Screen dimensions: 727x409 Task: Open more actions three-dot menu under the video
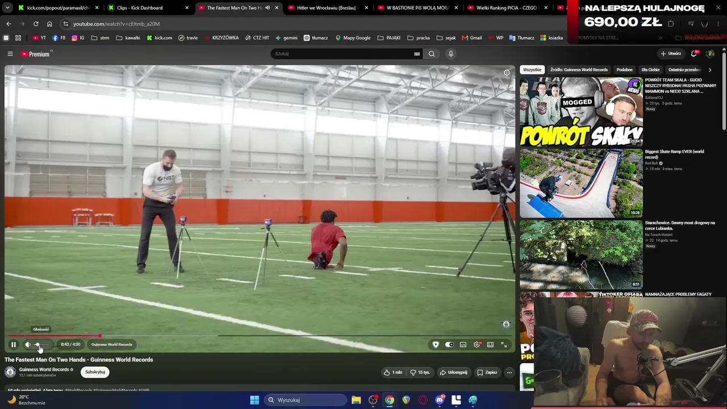(x=509, y=373)
